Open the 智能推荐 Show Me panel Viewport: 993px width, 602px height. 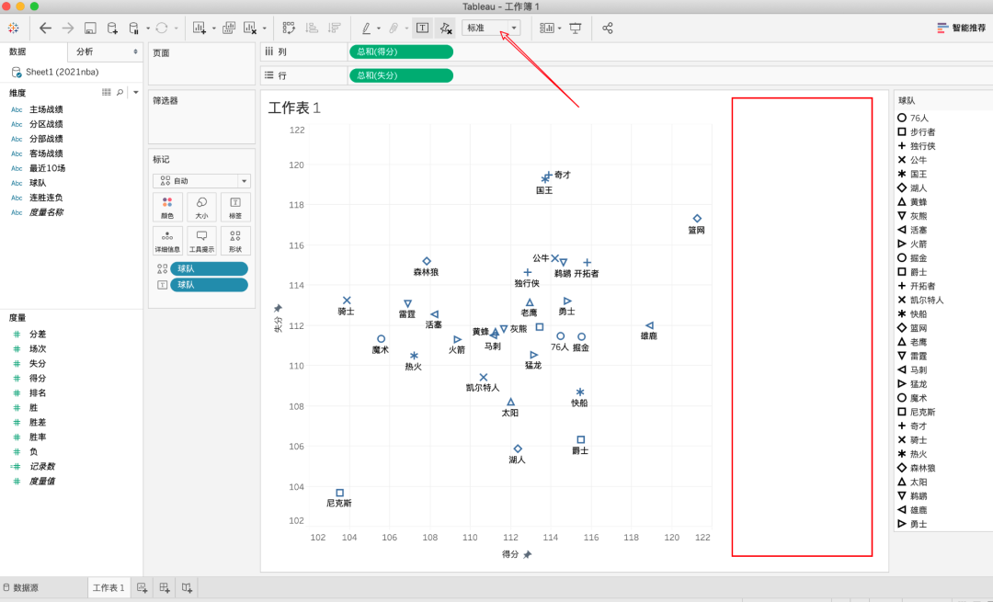(962, 28)
